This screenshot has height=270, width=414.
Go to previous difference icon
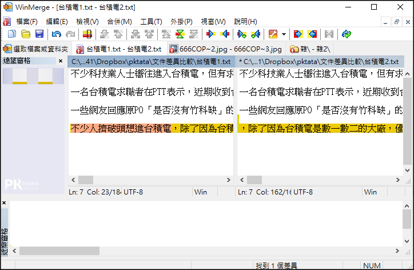pos(118,34)
